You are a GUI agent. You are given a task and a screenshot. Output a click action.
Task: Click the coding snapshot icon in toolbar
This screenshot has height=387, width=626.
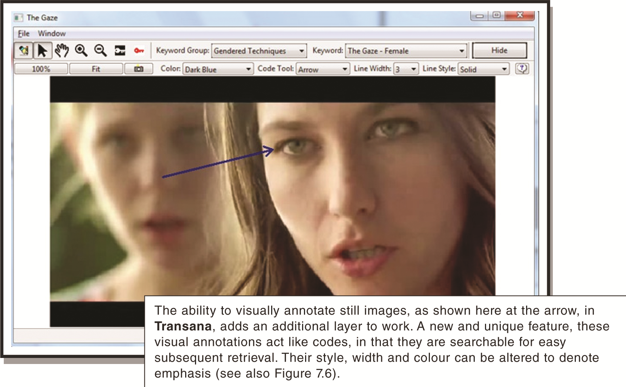pyautogui.click(x=23, y=51)
